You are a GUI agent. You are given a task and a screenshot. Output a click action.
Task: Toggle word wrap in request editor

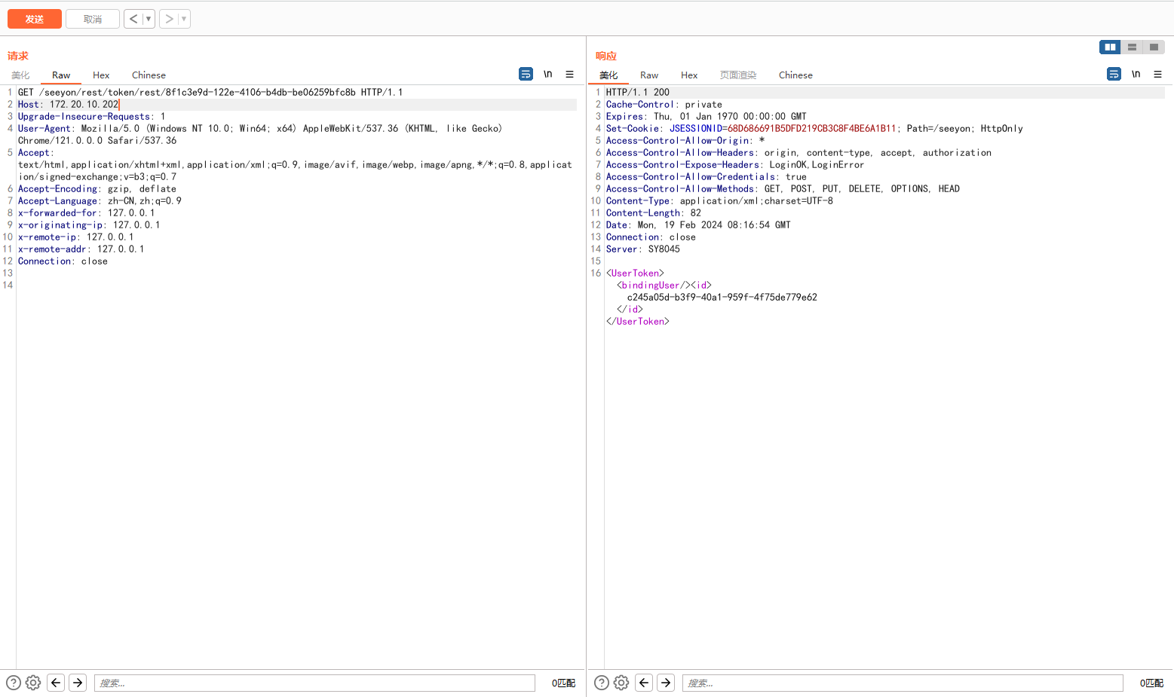[x=526, y=74]
